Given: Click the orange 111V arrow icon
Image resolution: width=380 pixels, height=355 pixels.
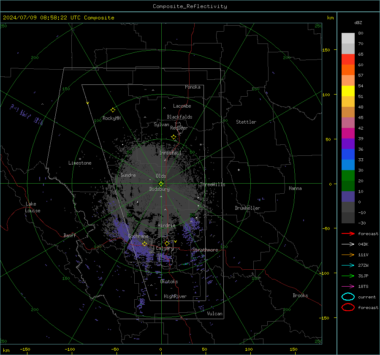Looking at the screenshot, I should click(348, 255).
